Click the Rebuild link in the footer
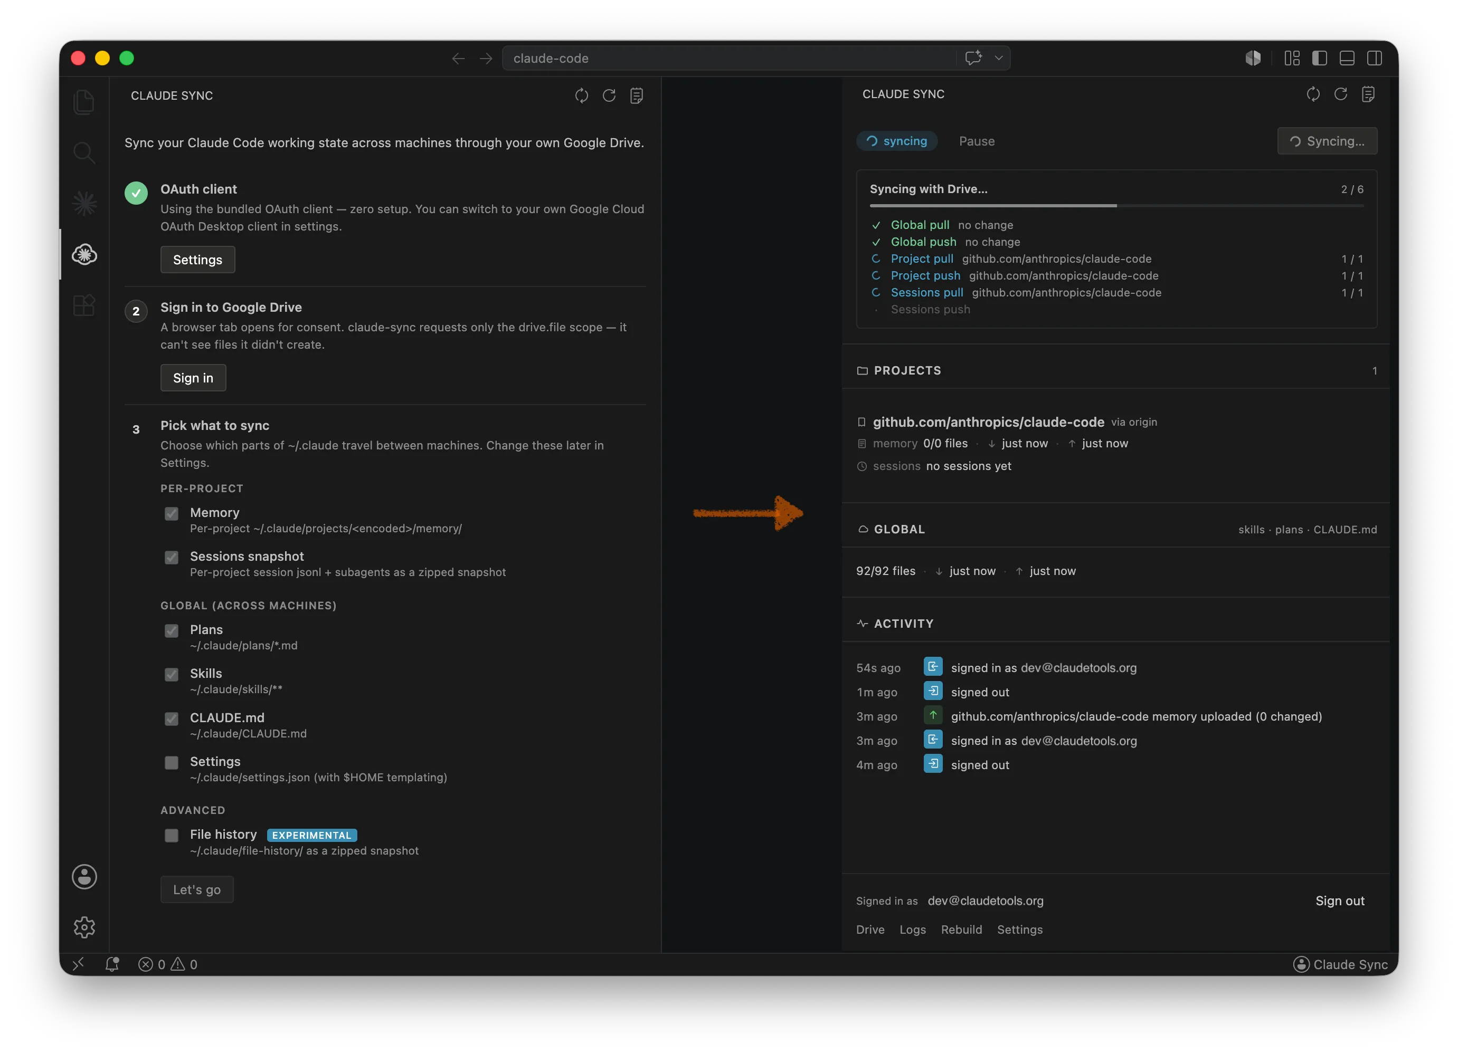The image size is (1458, 1054). click(961, 930)
